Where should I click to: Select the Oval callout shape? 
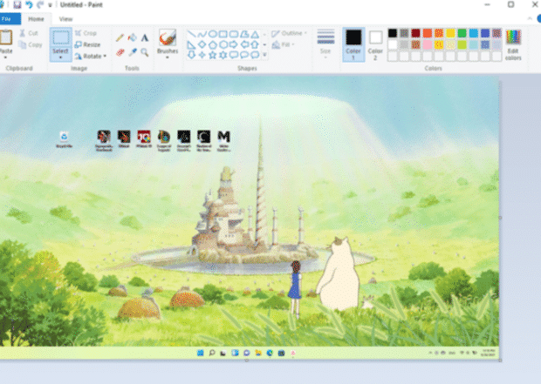pyautogui.click(x=244, y=55)
